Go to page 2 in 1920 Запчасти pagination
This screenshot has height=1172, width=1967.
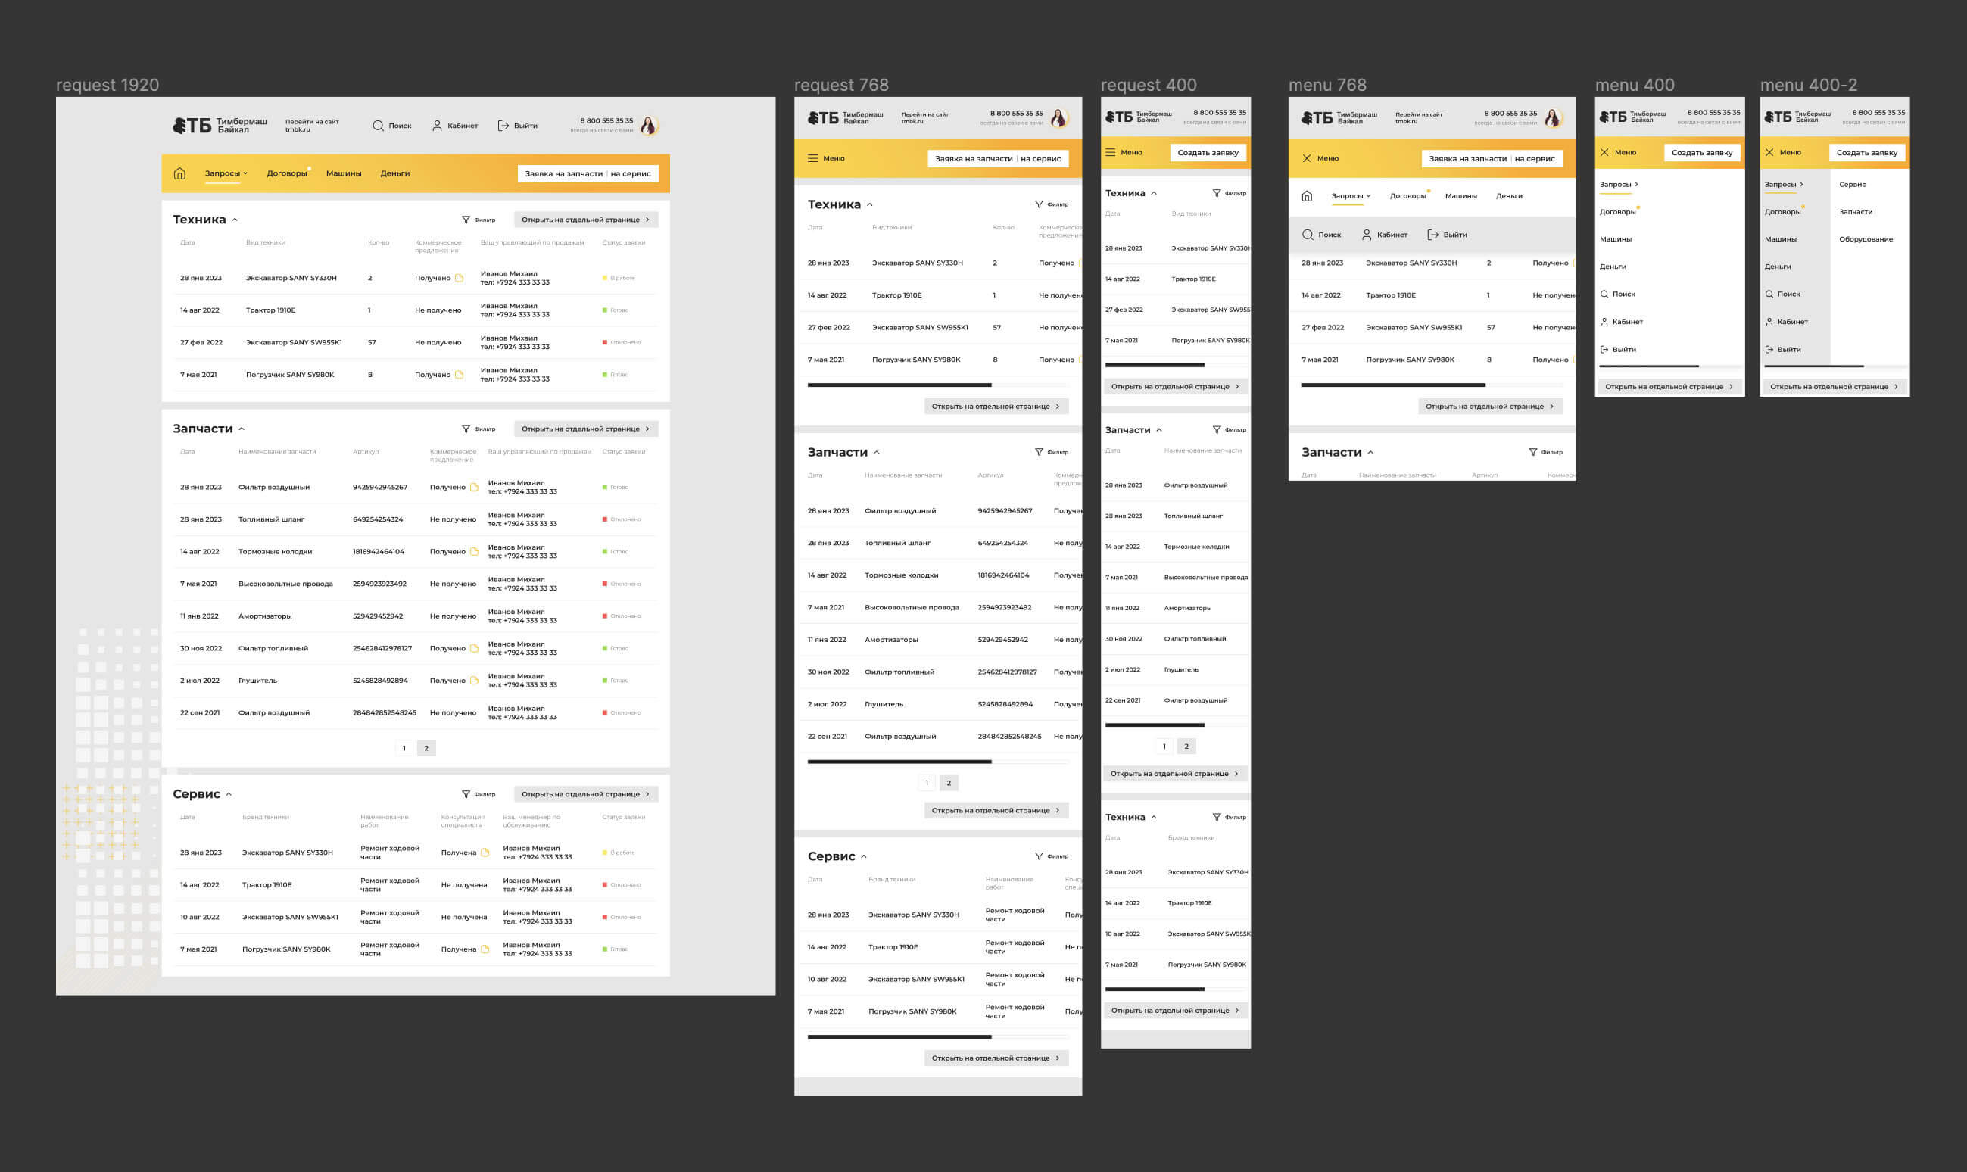[x=426, y=748]
